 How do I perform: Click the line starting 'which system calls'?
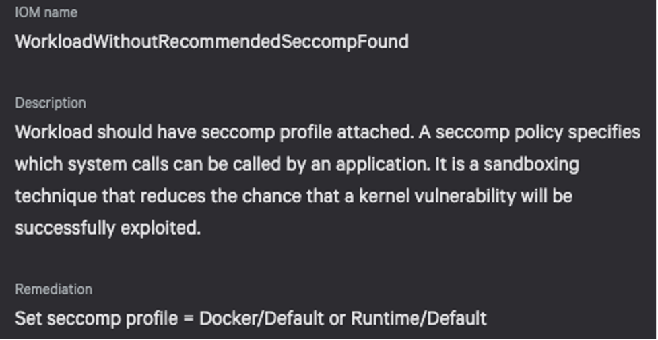tap(297, 164)
